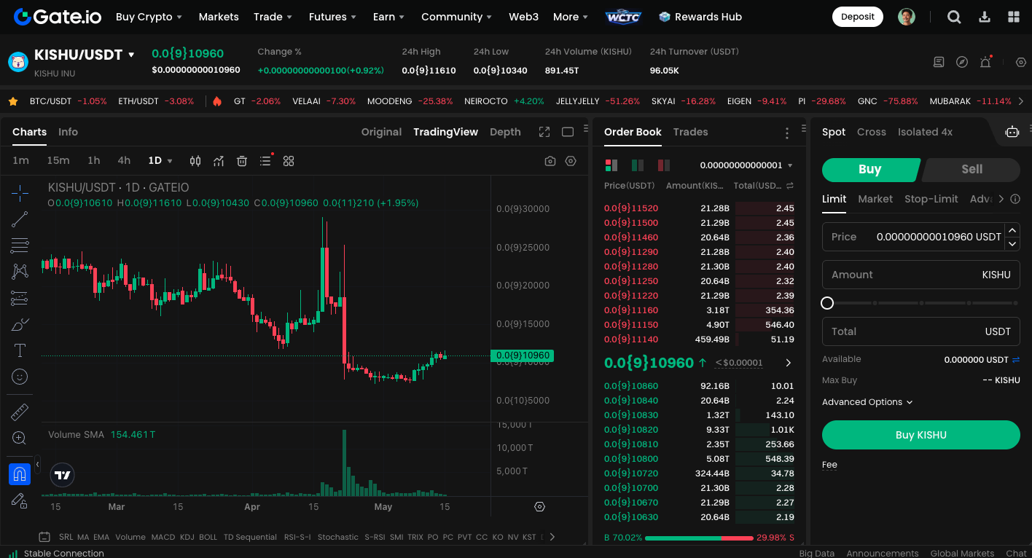The width and height of the screenshot is (1032, 558).
Task: Select the 15m timeframe
Action: (x=58, y=161)
